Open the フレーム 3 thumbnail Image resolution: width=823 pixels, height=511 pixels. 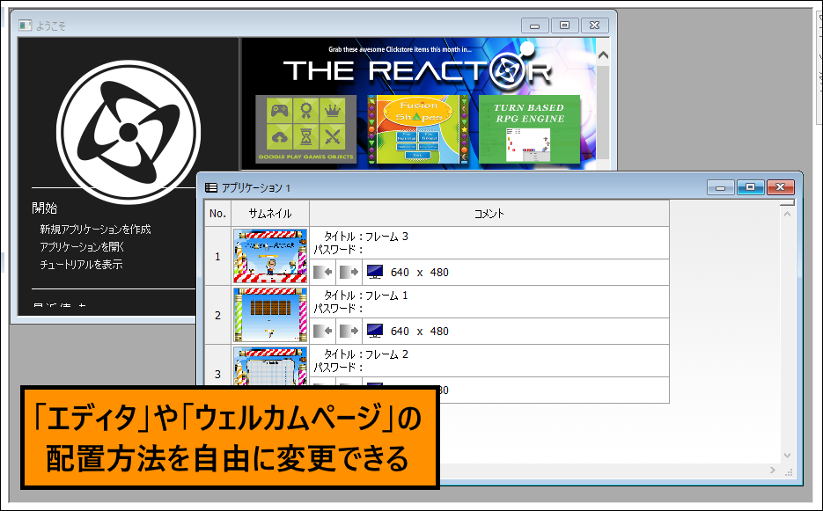tap(270, 256)
